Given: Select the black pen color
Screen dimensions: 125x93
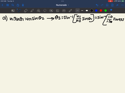Looking at the screenshot, I should [92, 11].
